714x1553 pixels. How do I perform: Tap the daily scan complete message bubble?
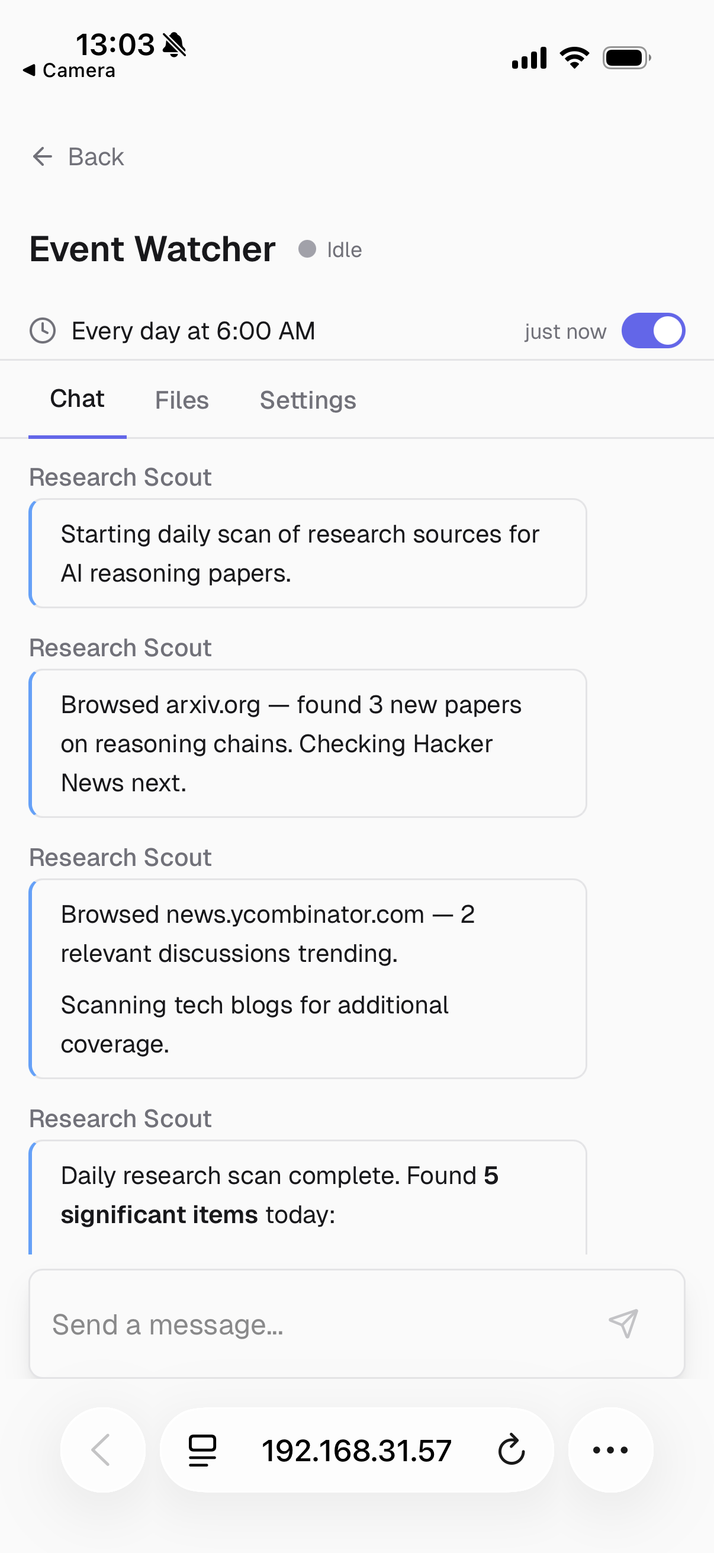click(x=308, y=1193)
